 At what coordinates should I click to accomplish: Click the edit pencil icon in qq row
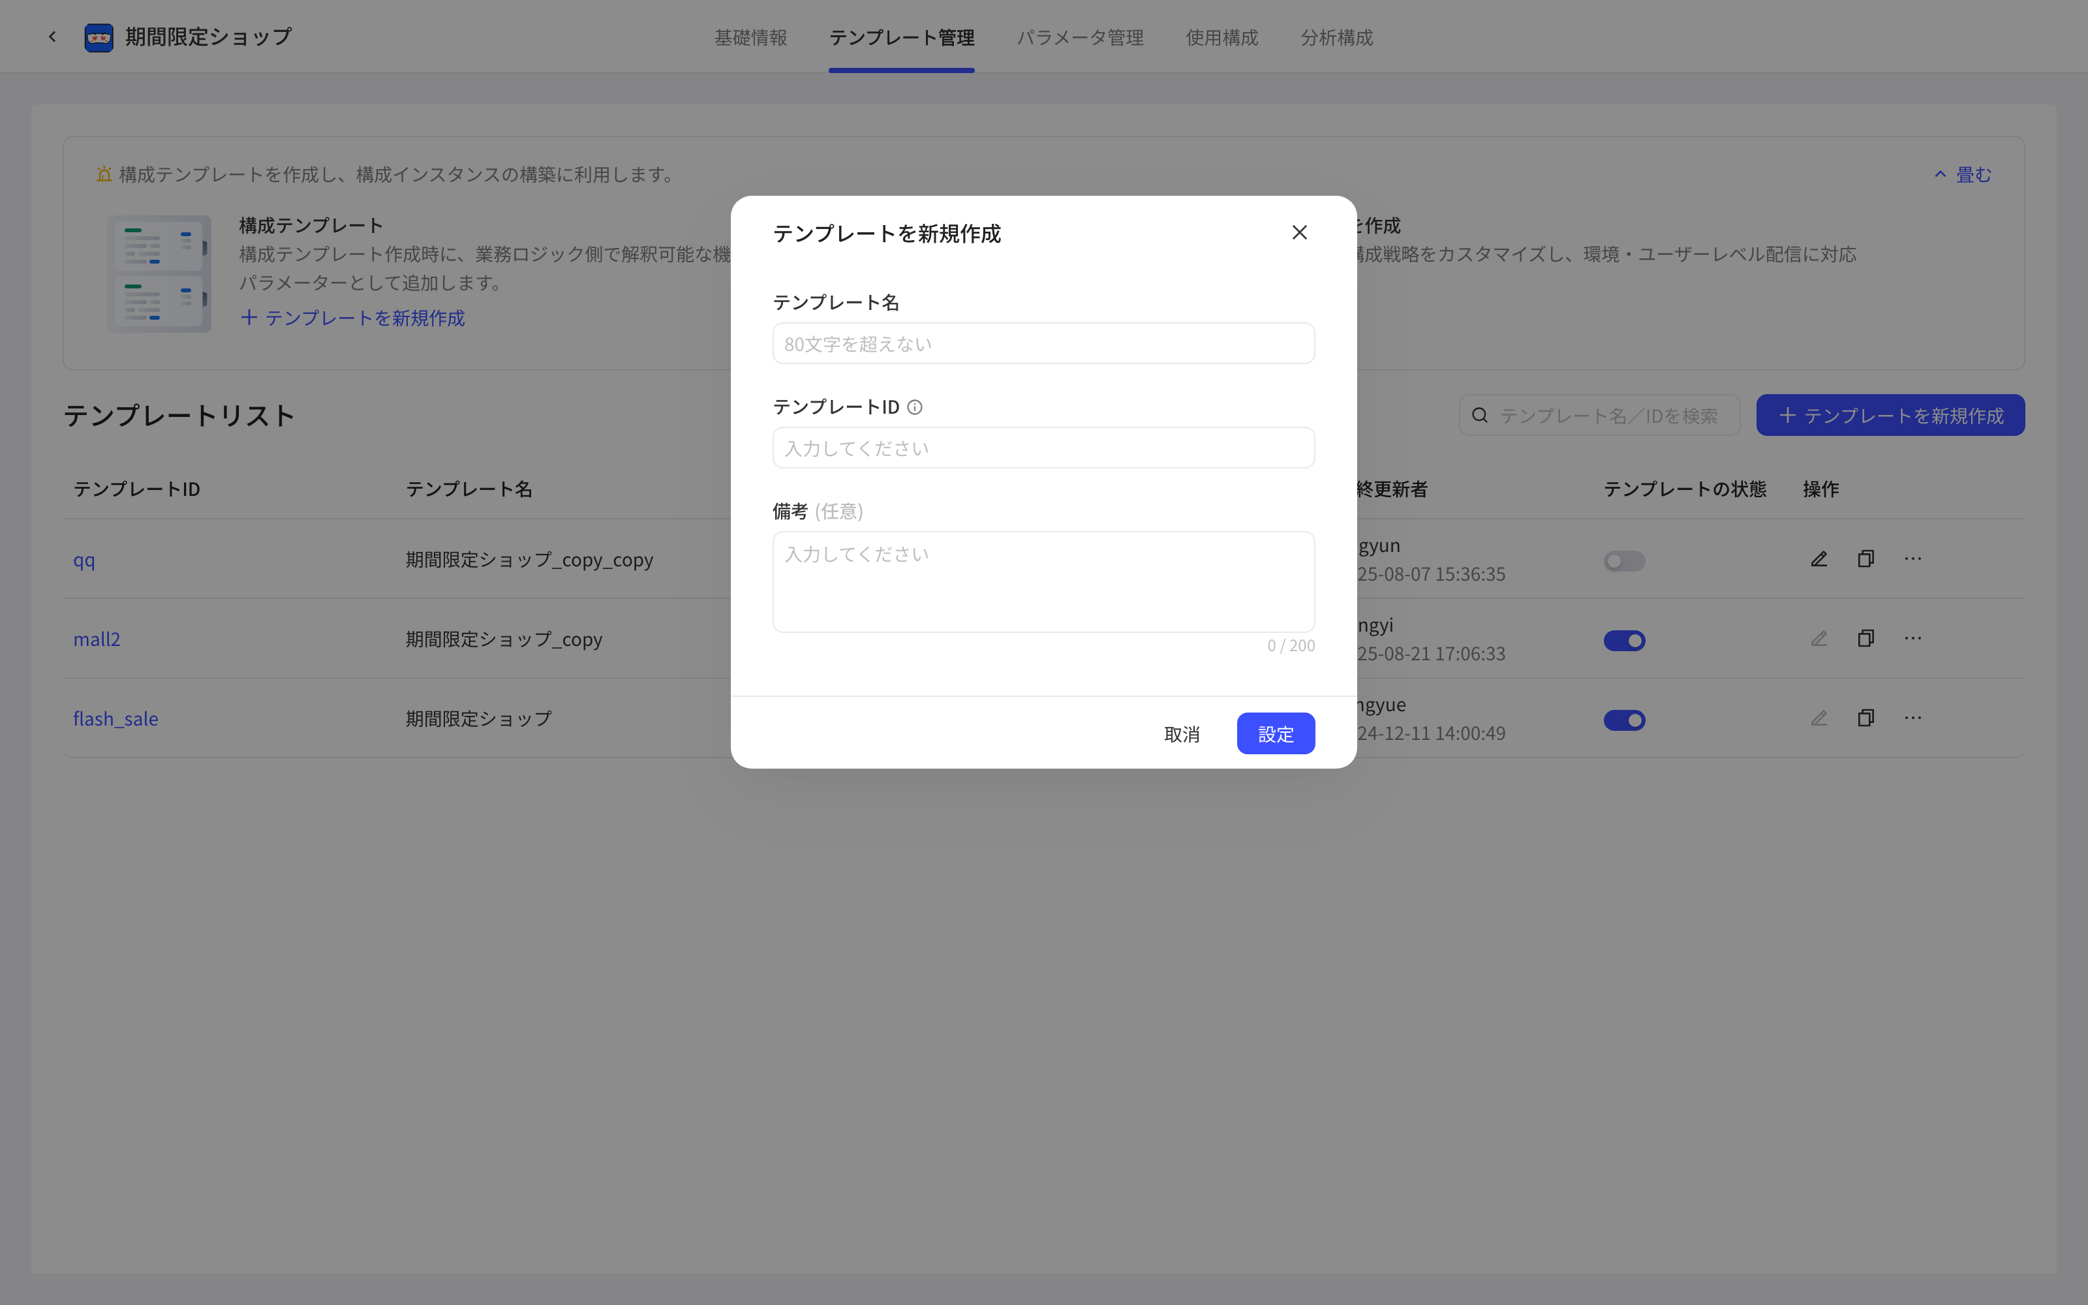(x=1819, y=559)
